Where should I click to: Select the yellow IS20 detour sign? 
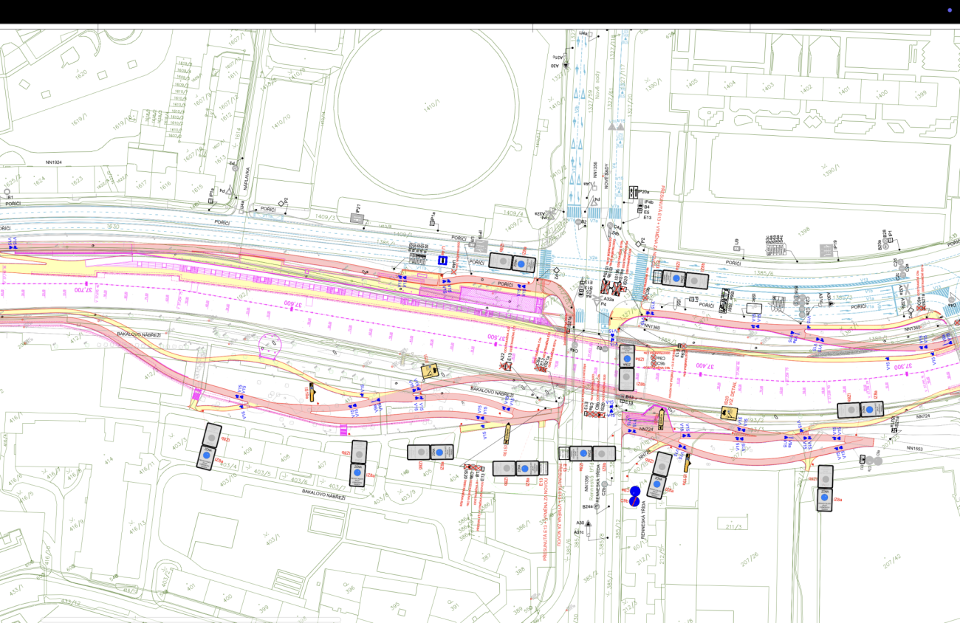coord(431,371)
